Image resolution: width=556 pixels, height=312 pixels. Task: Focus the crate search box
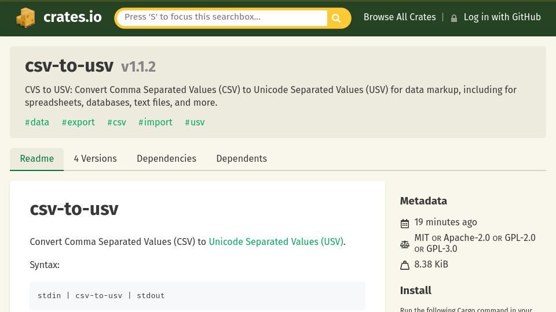point(222,18)
